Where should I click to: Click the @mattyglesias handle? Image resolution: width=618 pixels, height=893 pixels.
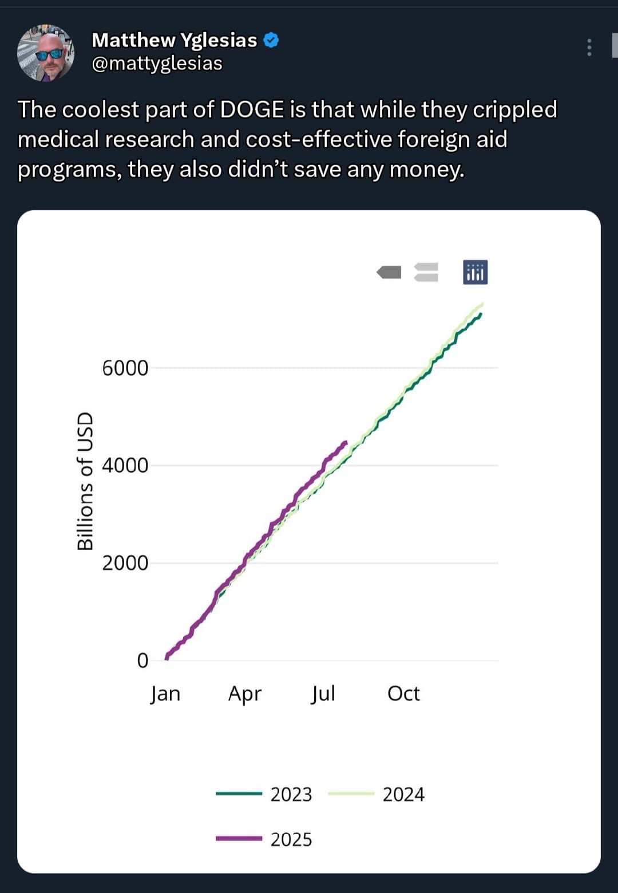point(157,63)
